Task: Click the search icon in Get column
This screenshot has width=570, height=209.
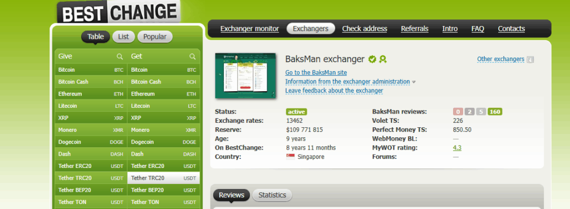Action: [192, 56]
